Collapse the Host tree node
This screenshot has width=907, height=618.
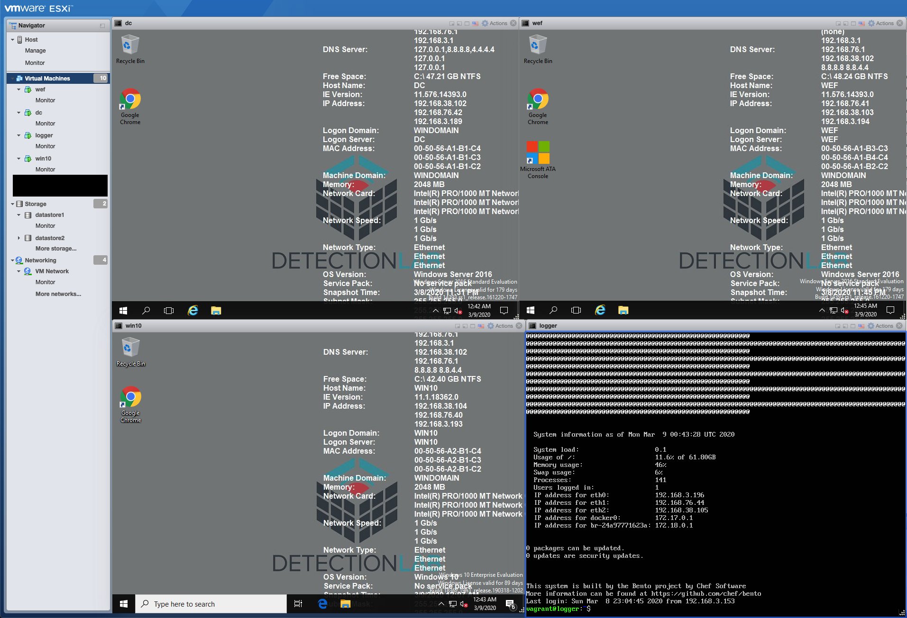pyautogui.click(x=12, y=40)
